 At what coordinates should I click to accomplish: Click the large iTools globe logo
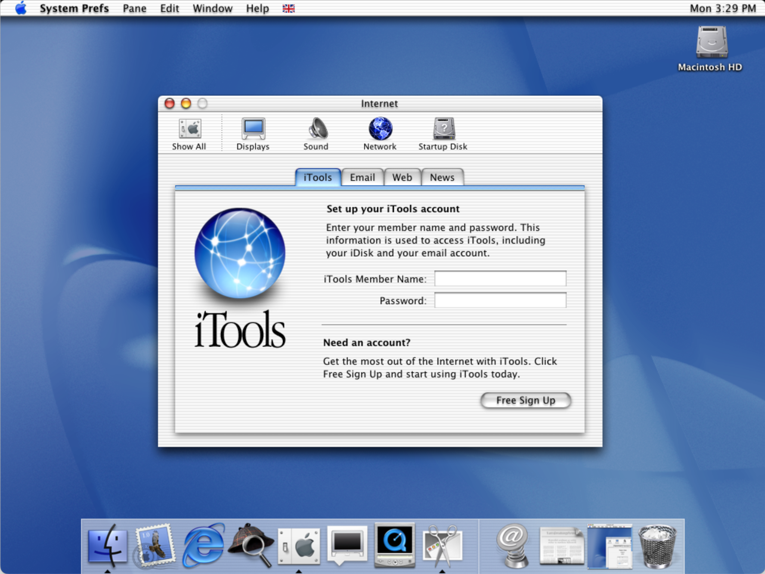tap(240, 253)
